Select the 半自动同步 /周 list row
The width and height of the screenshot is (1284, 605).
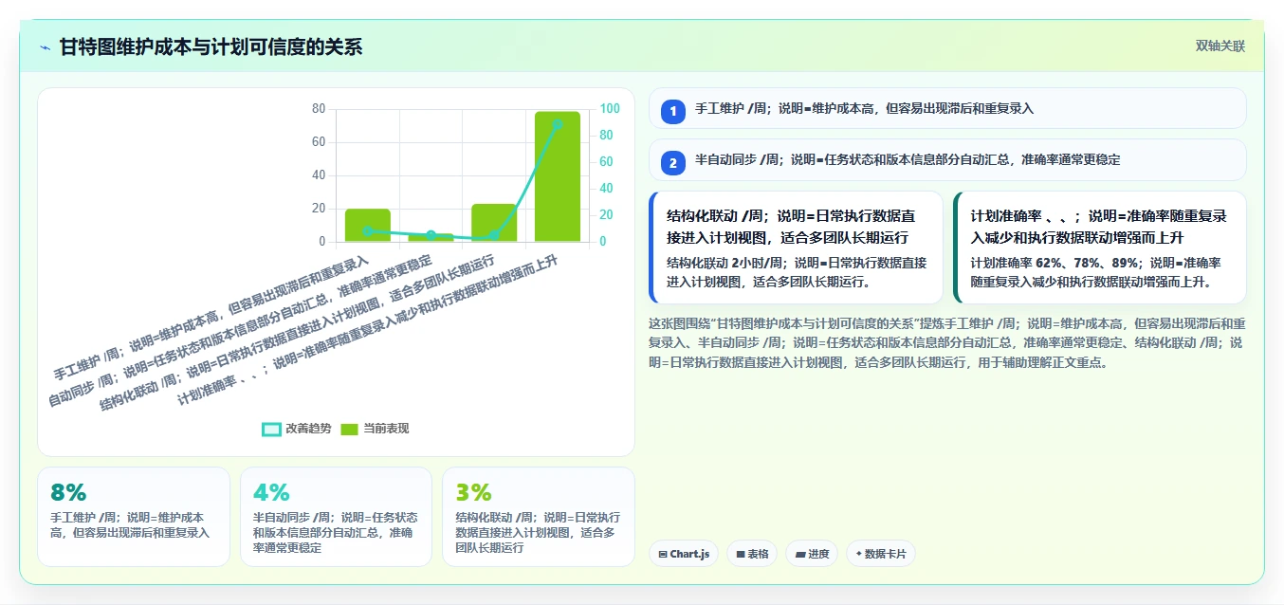(947, 159)
